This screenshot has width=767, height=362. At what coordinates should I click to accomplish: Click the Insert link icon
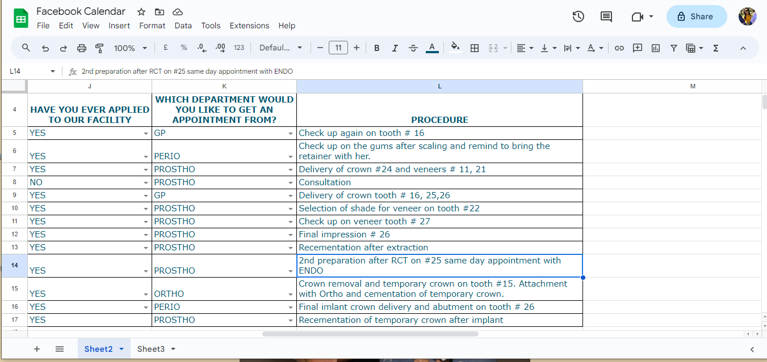coord(619,48)
